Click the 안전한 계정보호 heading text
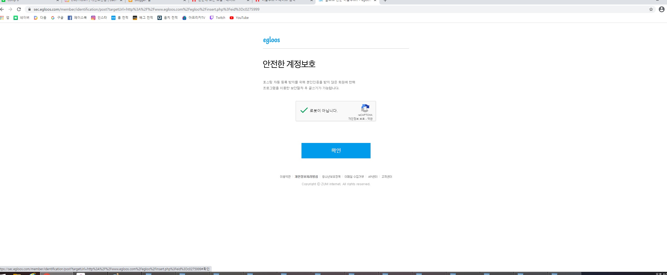This screenshot has height=275, width=667. [x=289, y=64]
